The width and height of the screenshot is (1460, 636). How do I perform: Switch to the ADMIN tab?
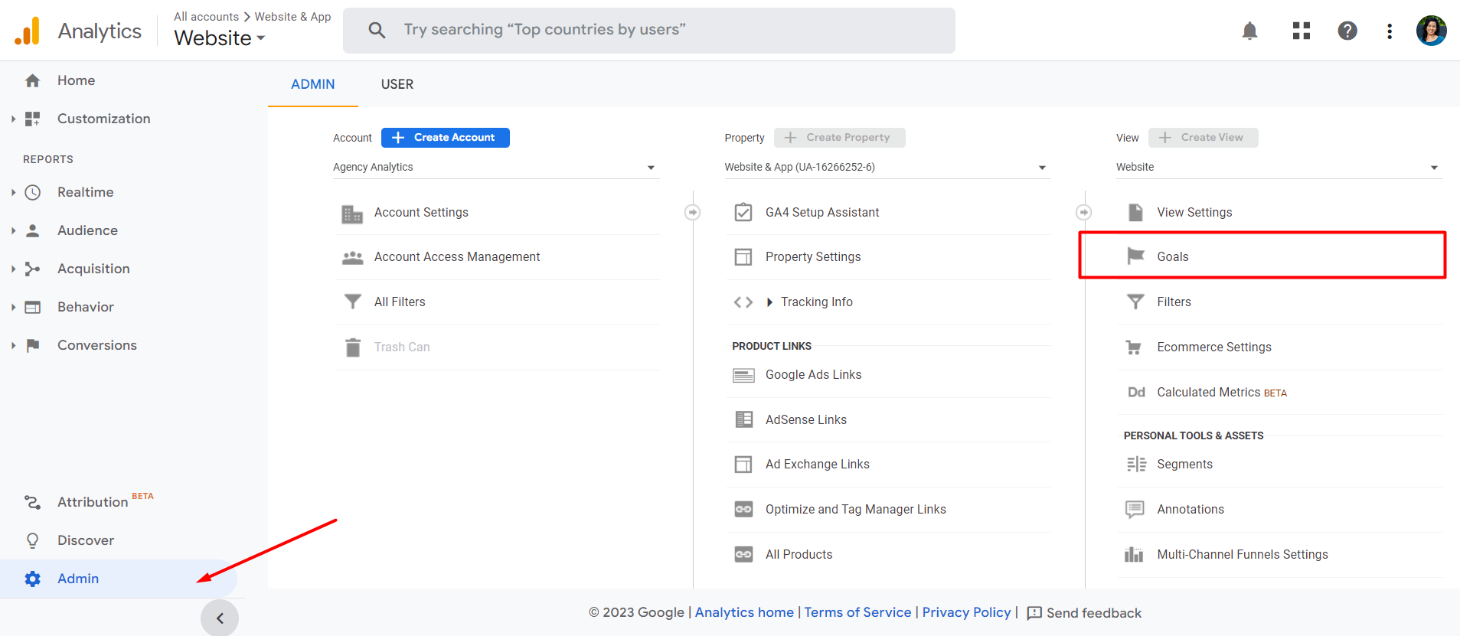[312, 84]
